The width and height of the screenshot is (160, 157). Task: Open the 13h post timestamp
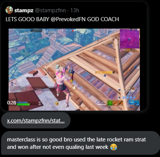click(75, 10)
